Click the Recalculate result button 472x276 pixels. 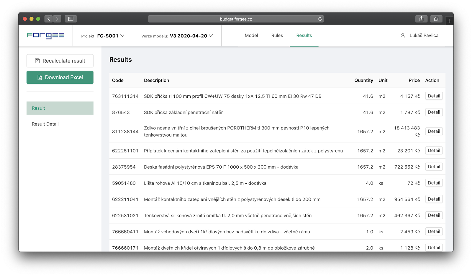60,61
